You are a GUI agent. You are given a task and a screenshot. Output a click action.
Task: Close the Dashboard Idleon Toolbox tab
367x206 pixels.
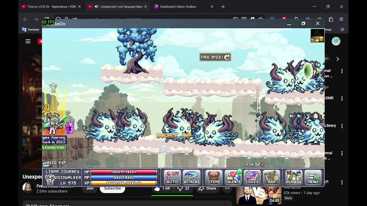pos(212,7)
